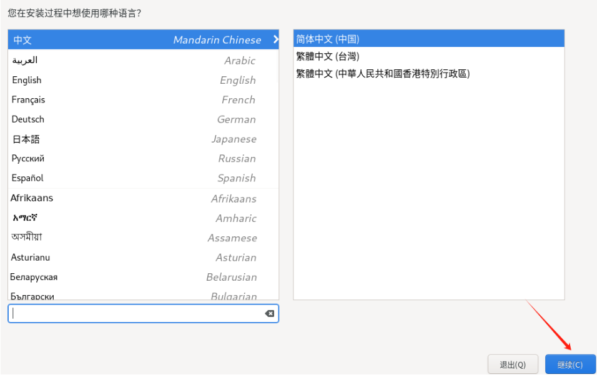Select 简体中文 (中国) locale
This screenshot has width=597, height=377.
coord(428,39)
